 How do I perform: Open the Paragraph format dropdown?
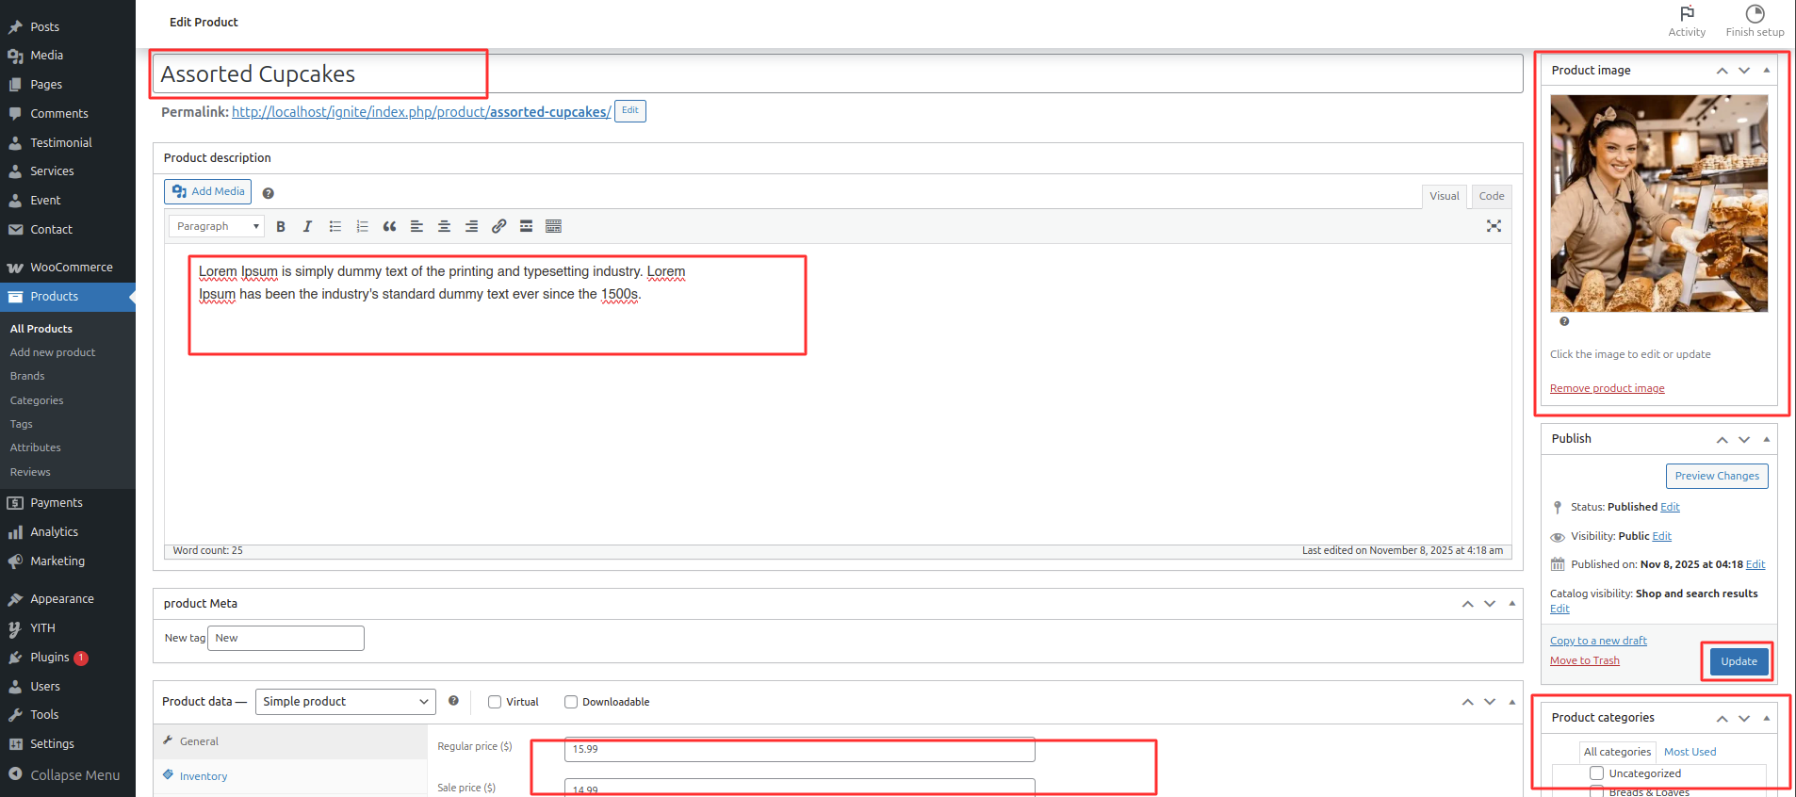(x=217, y=226)
